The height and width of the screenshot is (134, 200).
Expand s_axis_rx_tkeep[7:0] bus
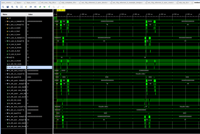(5, 25)
